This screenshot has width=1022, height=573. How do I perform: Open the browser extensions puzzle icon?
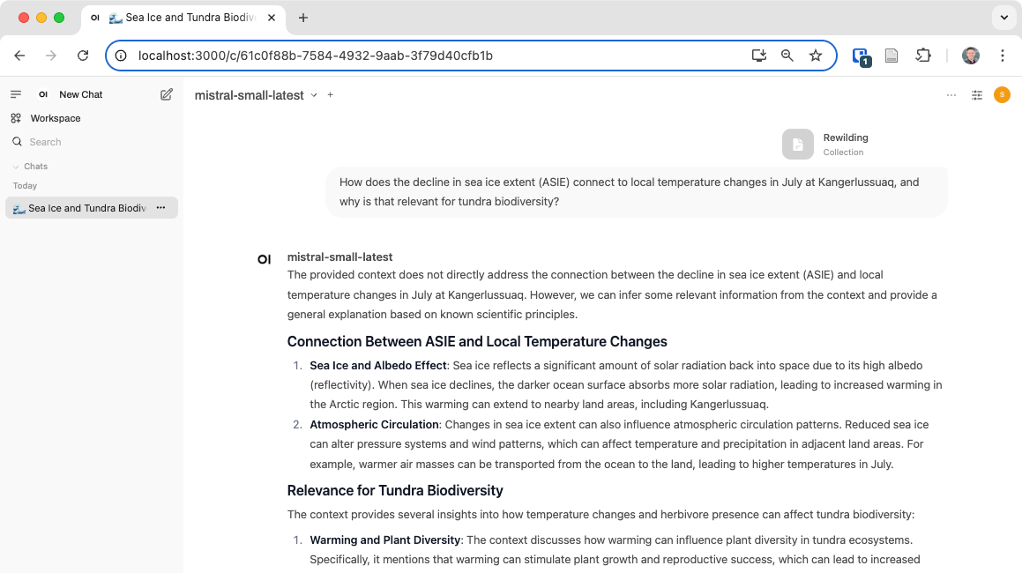[x=923, y=55]
